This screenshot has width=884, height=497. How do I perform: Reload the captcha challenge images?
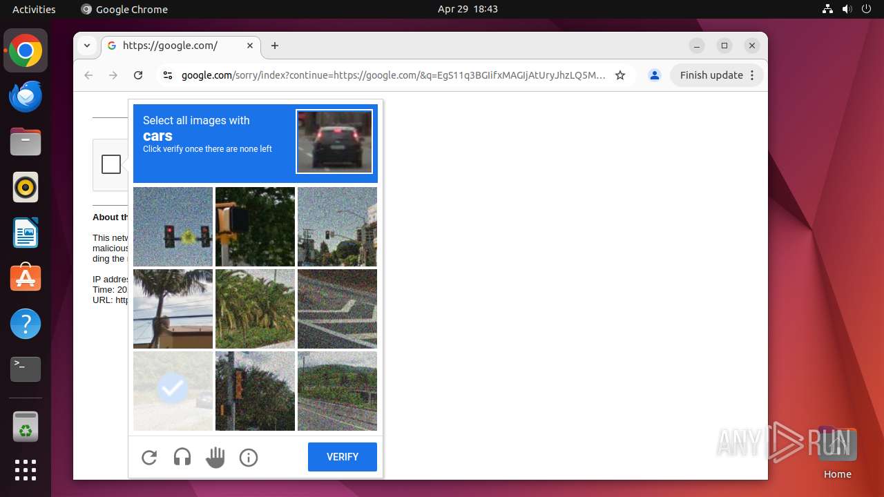pos(149,457)
